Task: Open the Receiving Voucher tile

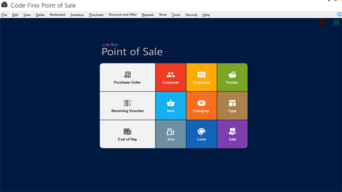Action: point(127,106)
